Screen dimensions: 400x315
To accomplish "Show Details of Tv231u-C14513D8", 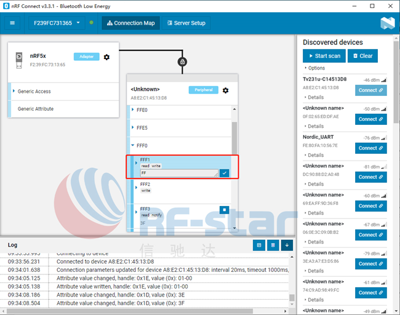I will click(x=314, y=97).
